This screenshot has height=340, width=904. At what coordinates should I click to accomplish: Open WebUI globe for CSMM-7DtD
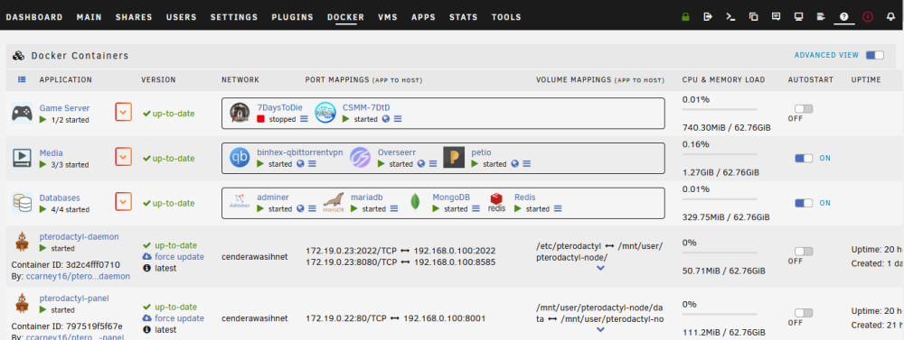(x=385, y=119)
